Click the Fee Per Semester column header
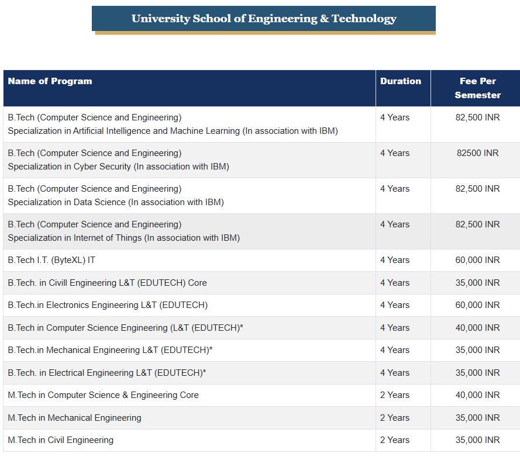The image size is (520, 457). coord(477,88)
